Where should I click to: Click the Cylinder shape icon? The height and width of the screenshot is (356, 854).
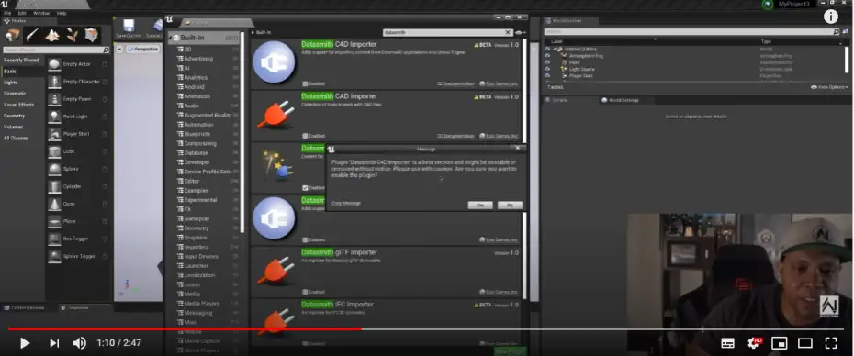[x=54, y=186]
